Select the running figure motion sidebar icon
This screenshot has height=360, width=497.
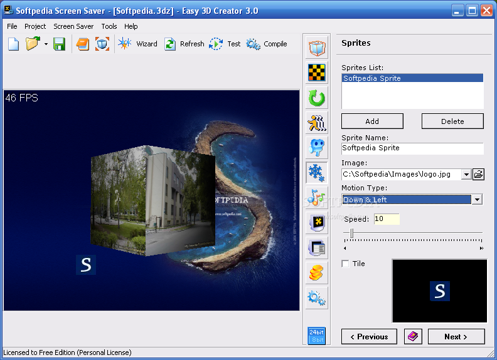pyautogui.click(x=317, y=123)
